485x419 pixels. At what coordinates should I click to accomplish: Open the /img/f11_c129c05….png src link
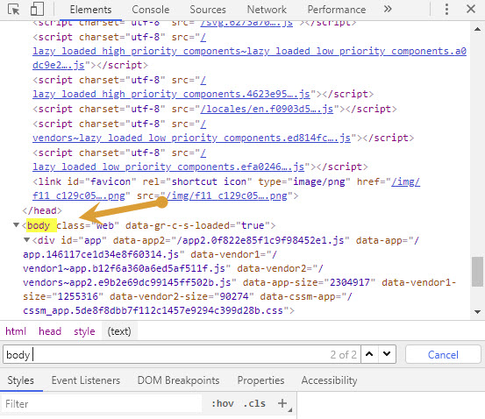(226, 195)
